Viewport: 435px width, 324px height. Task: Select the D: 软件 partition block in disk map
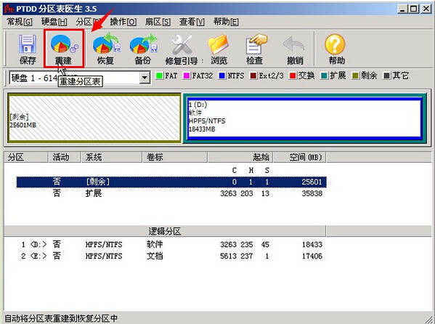tap(304, 118)
